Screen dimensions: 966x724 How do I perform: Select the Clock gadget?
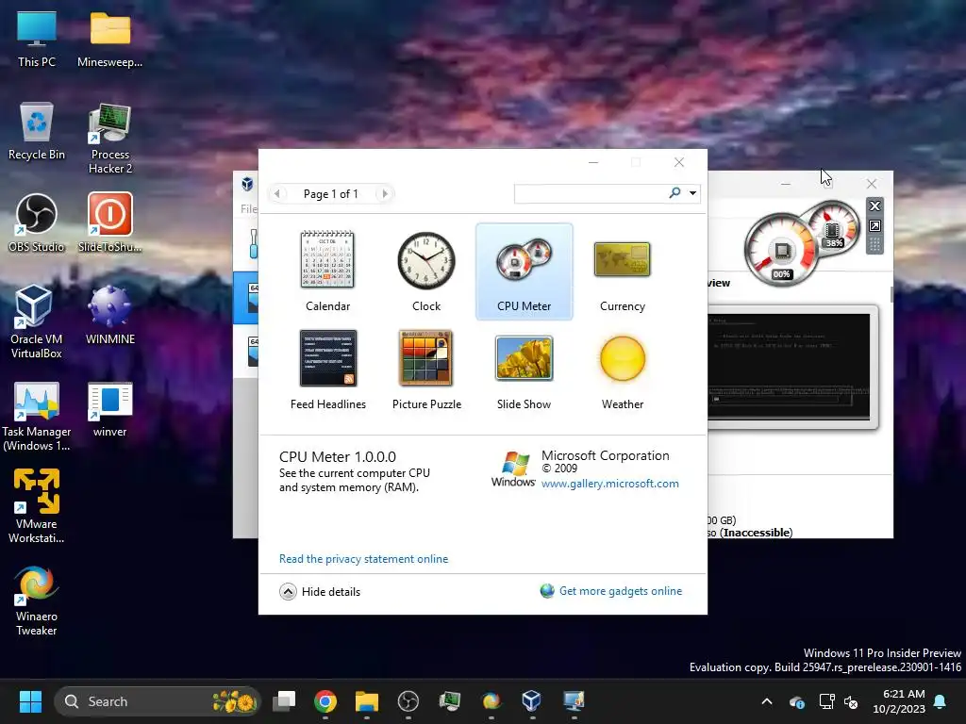click(x=425, y=271)
